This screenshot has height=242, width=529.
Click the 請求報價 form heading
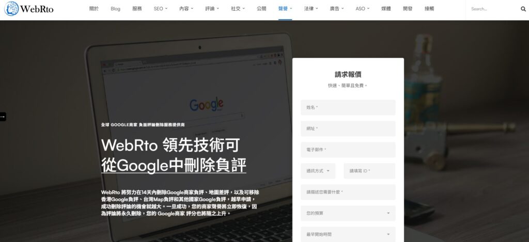point(348,74)
